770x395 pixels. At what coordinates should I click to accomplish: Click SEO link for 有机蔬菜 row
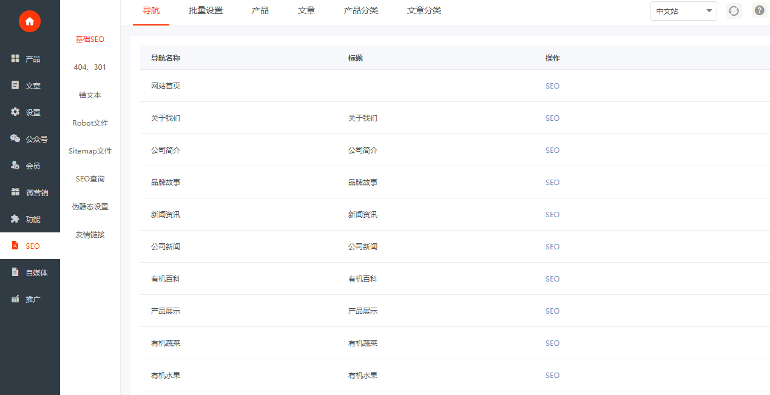tap(552, 343)
